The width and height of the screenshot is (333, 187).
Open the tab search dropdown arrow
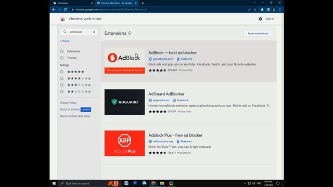(254, 3)
